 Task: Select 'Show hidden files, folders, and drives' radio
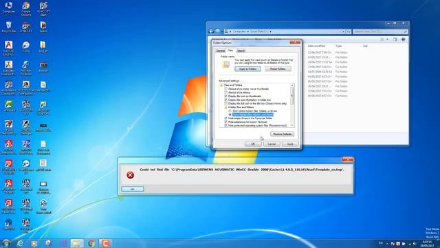coord(230,114)
